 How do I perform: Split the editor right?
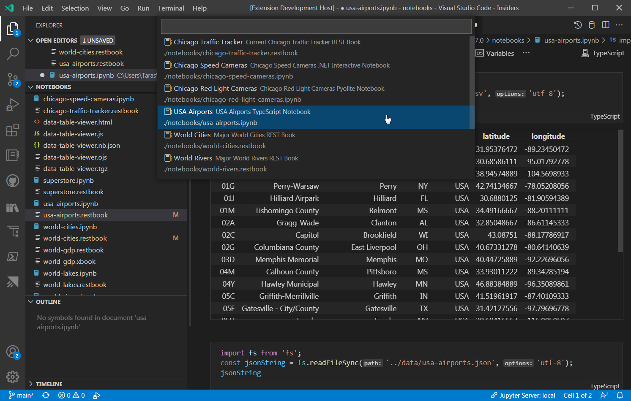tap(606, 25)
